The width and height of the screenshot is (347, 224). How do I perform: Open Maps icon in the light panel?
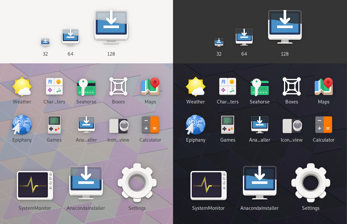150,86
